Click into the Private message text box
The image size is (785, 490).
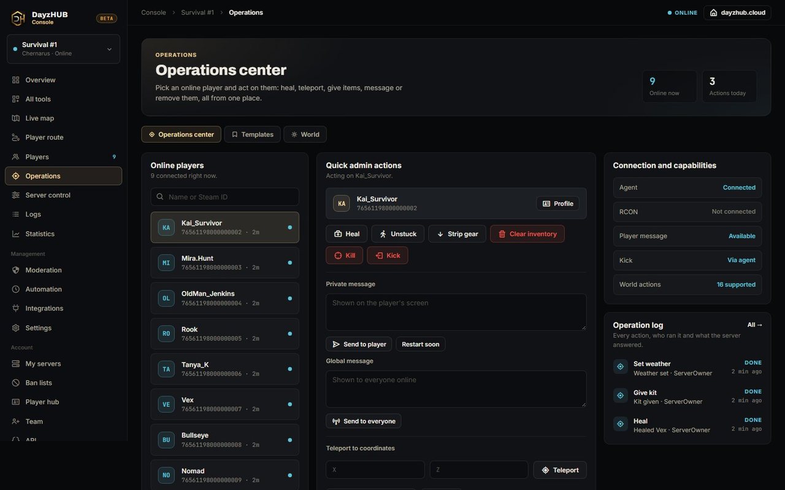pos(456,312)
